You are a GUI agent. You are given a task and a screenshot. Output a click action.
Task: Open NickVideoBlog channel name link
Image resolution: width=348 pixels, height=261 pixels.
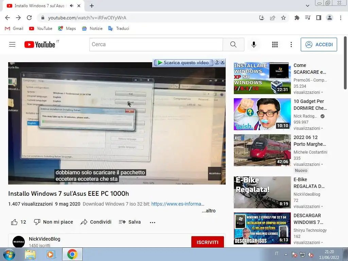click(x=45, y=239)
